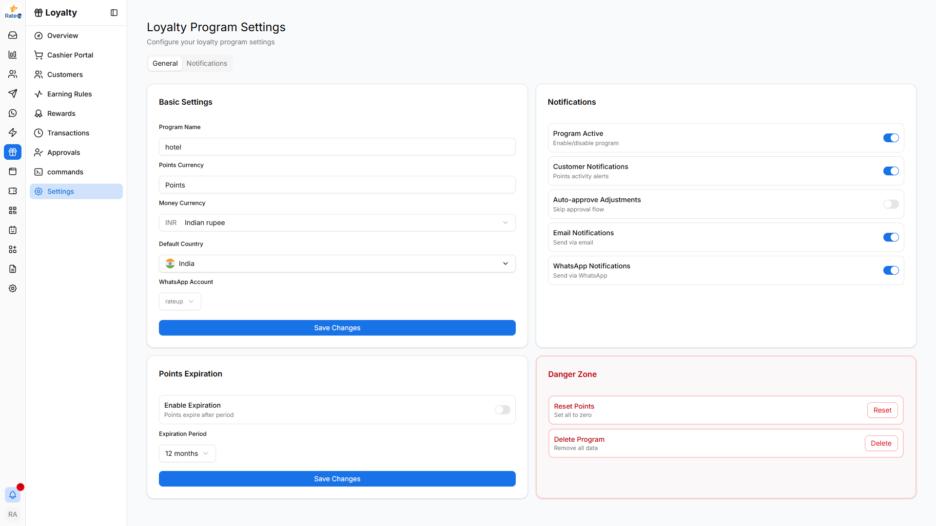Viewport: 936px width, 526px height.
Task: Select the gift Loyalty icon
Action: click(x=13, y=152)
